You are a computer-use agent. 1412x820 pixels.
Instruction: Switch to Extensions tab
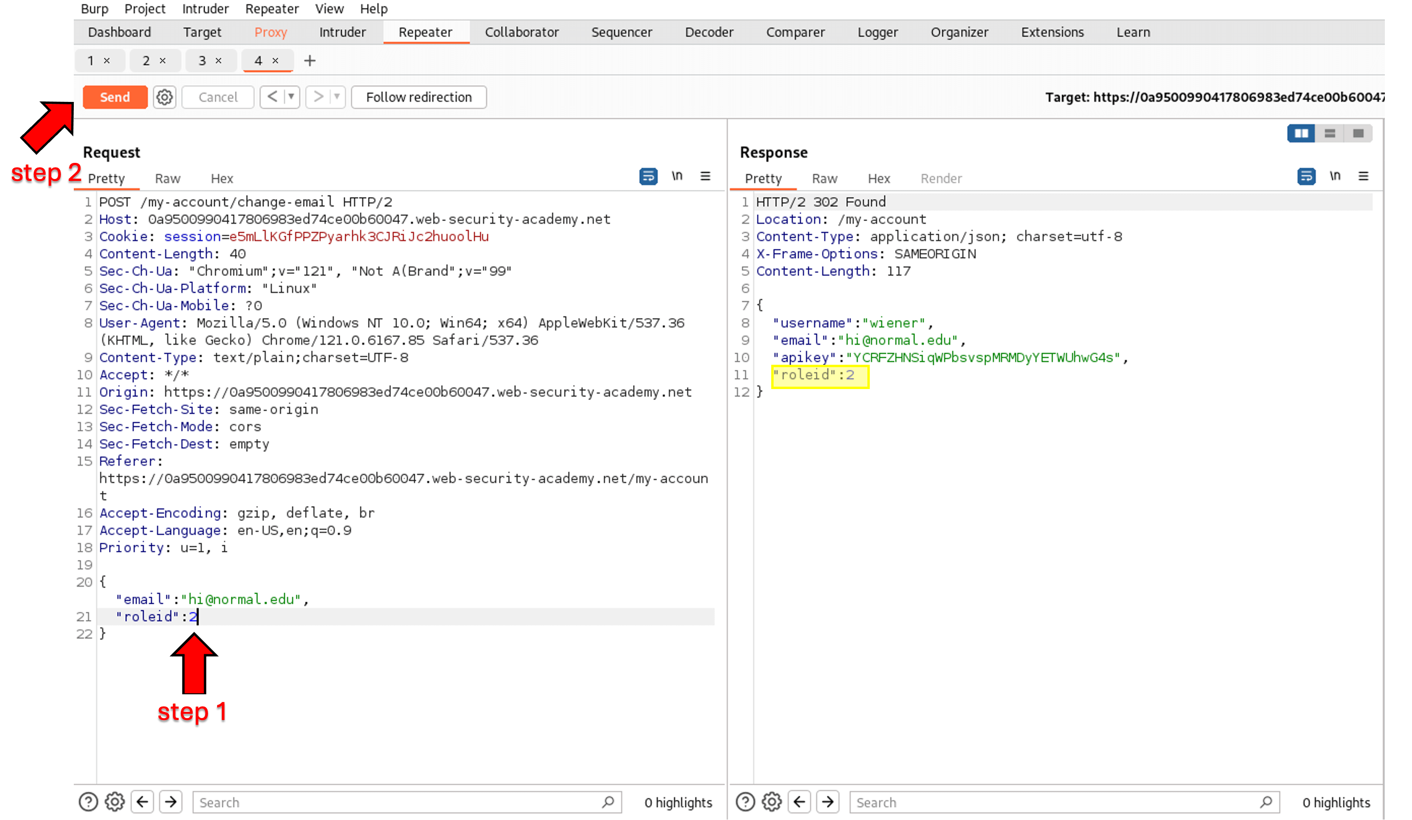[1052, 32]
